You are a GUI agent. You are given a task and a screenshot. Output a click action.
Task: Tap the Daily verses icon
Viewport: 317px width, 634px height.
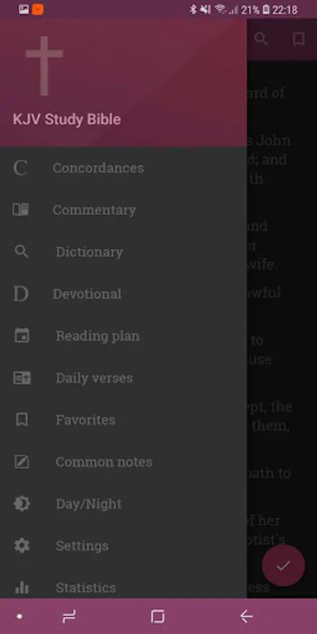22,378
